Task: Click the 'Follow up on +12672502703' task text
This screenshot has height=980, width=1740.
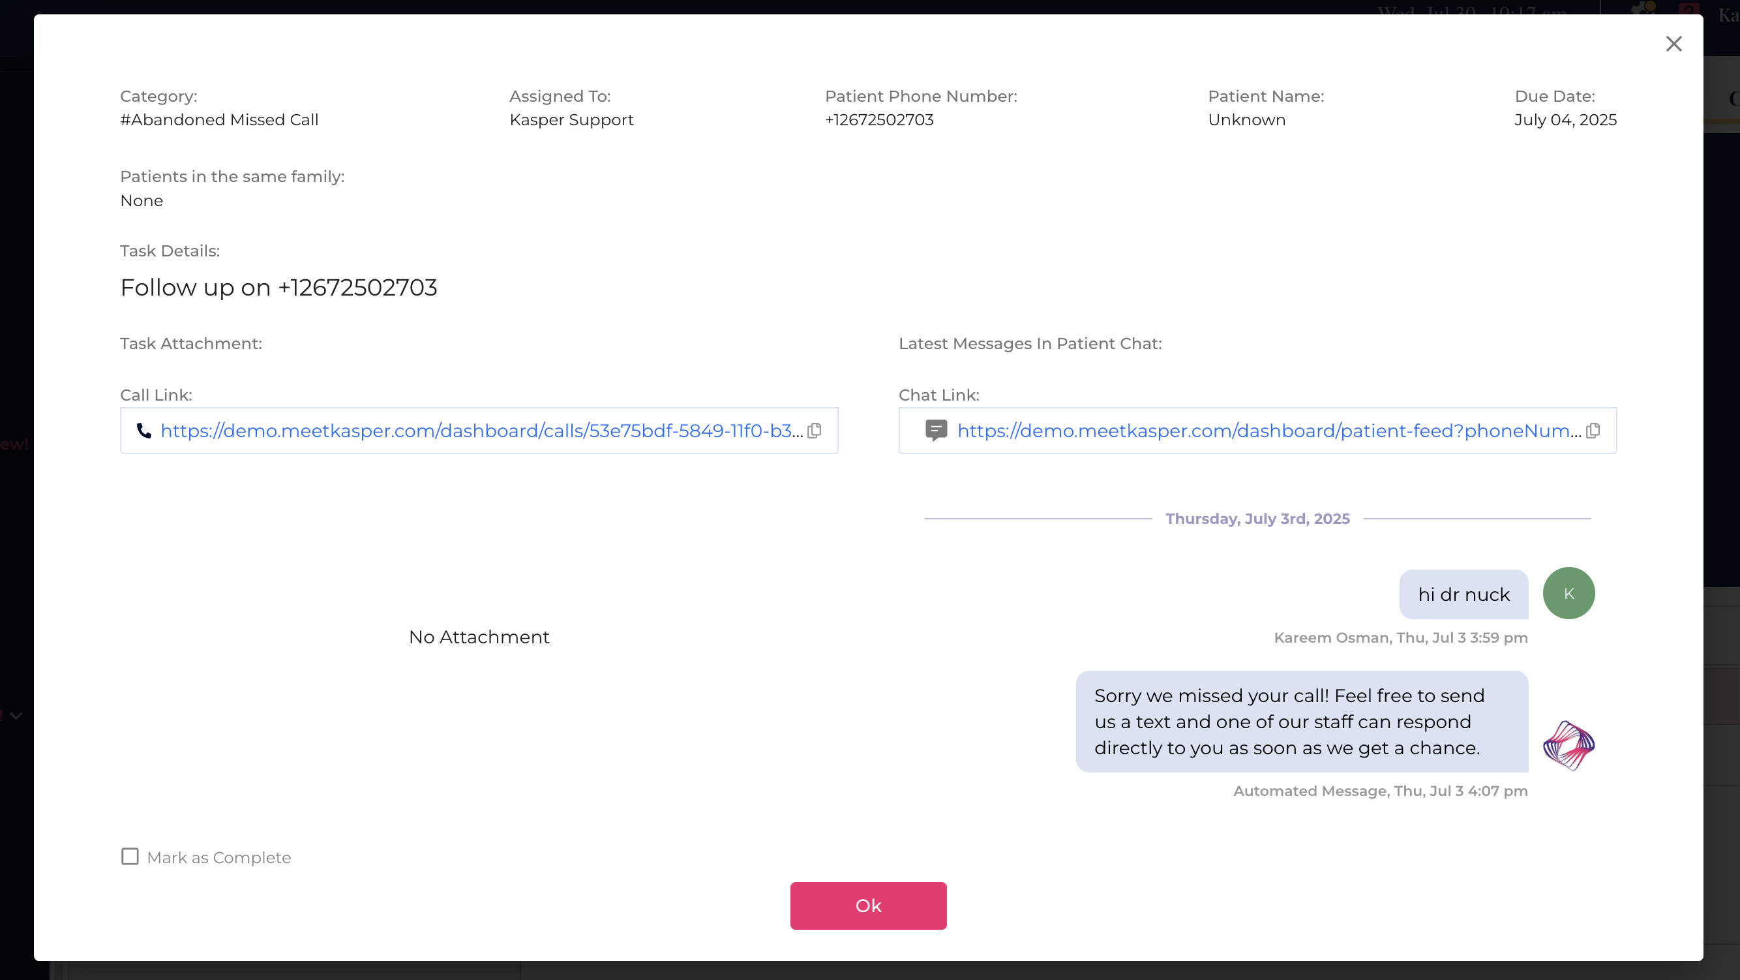Action: [x=278, y=287]
